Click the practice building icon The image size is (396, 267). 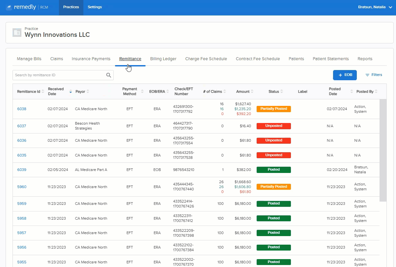[x=17, y=32]
